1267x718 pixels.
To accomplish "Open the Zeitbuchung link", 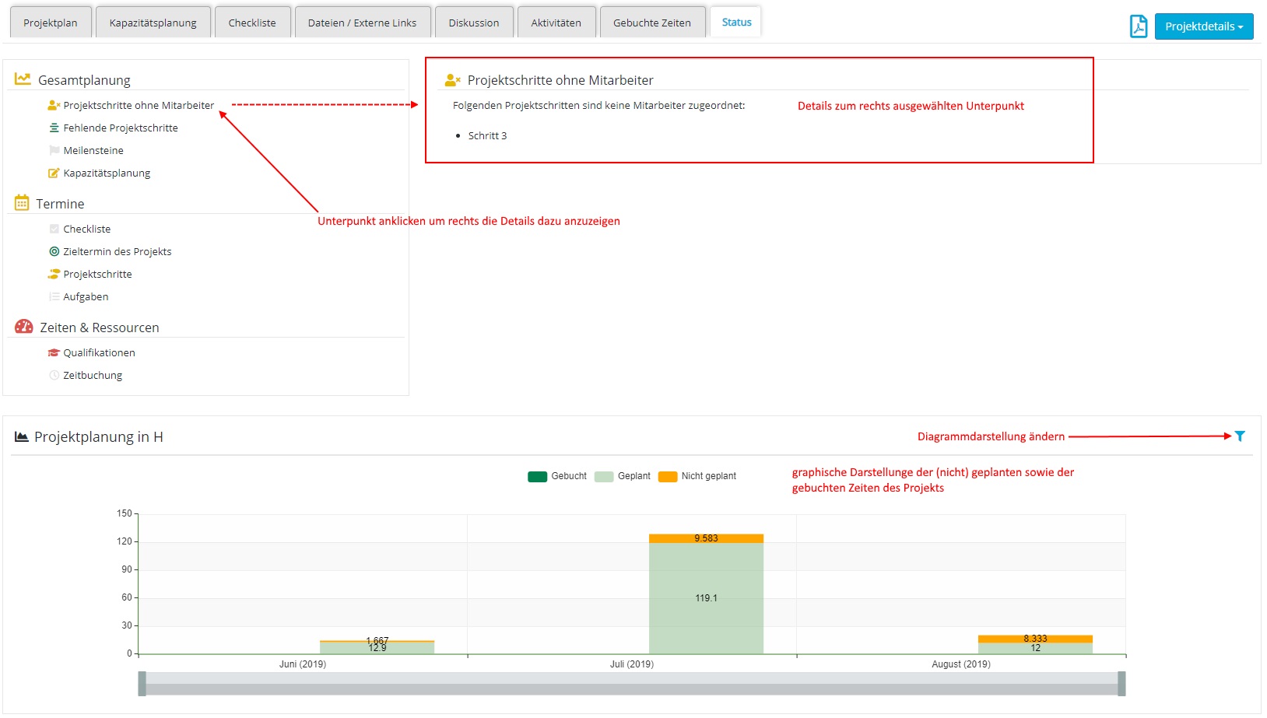I will (92, 375).
